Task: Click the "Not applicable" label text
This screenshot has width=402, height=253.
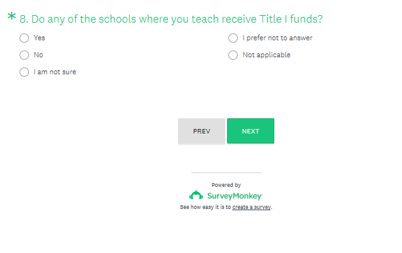Action: [x=266, y=55]
